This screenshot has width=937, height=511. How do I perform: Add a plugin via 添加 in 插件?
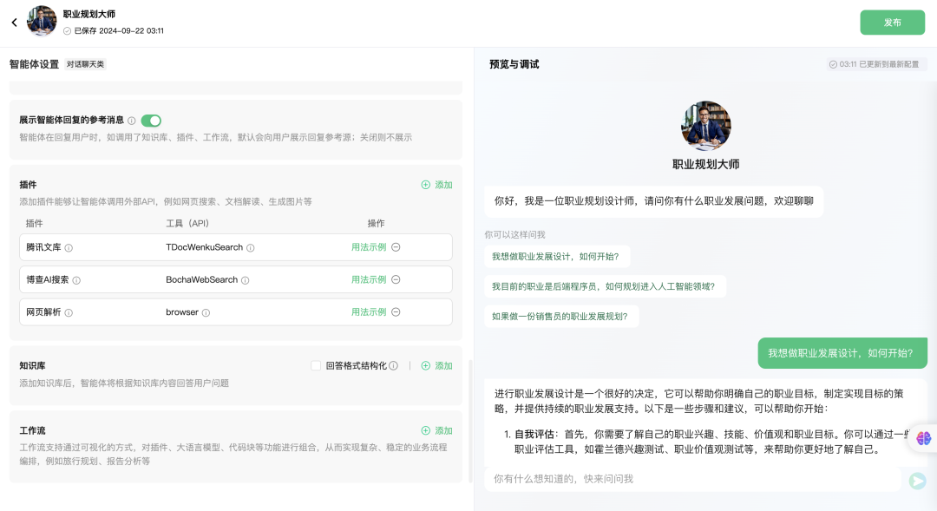[x=436, y=185]
